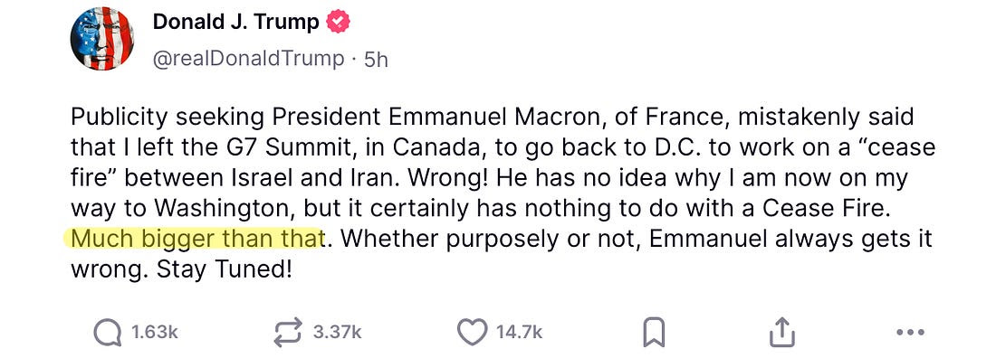Open Donald J. Trump display name

[x=235, y=23]
